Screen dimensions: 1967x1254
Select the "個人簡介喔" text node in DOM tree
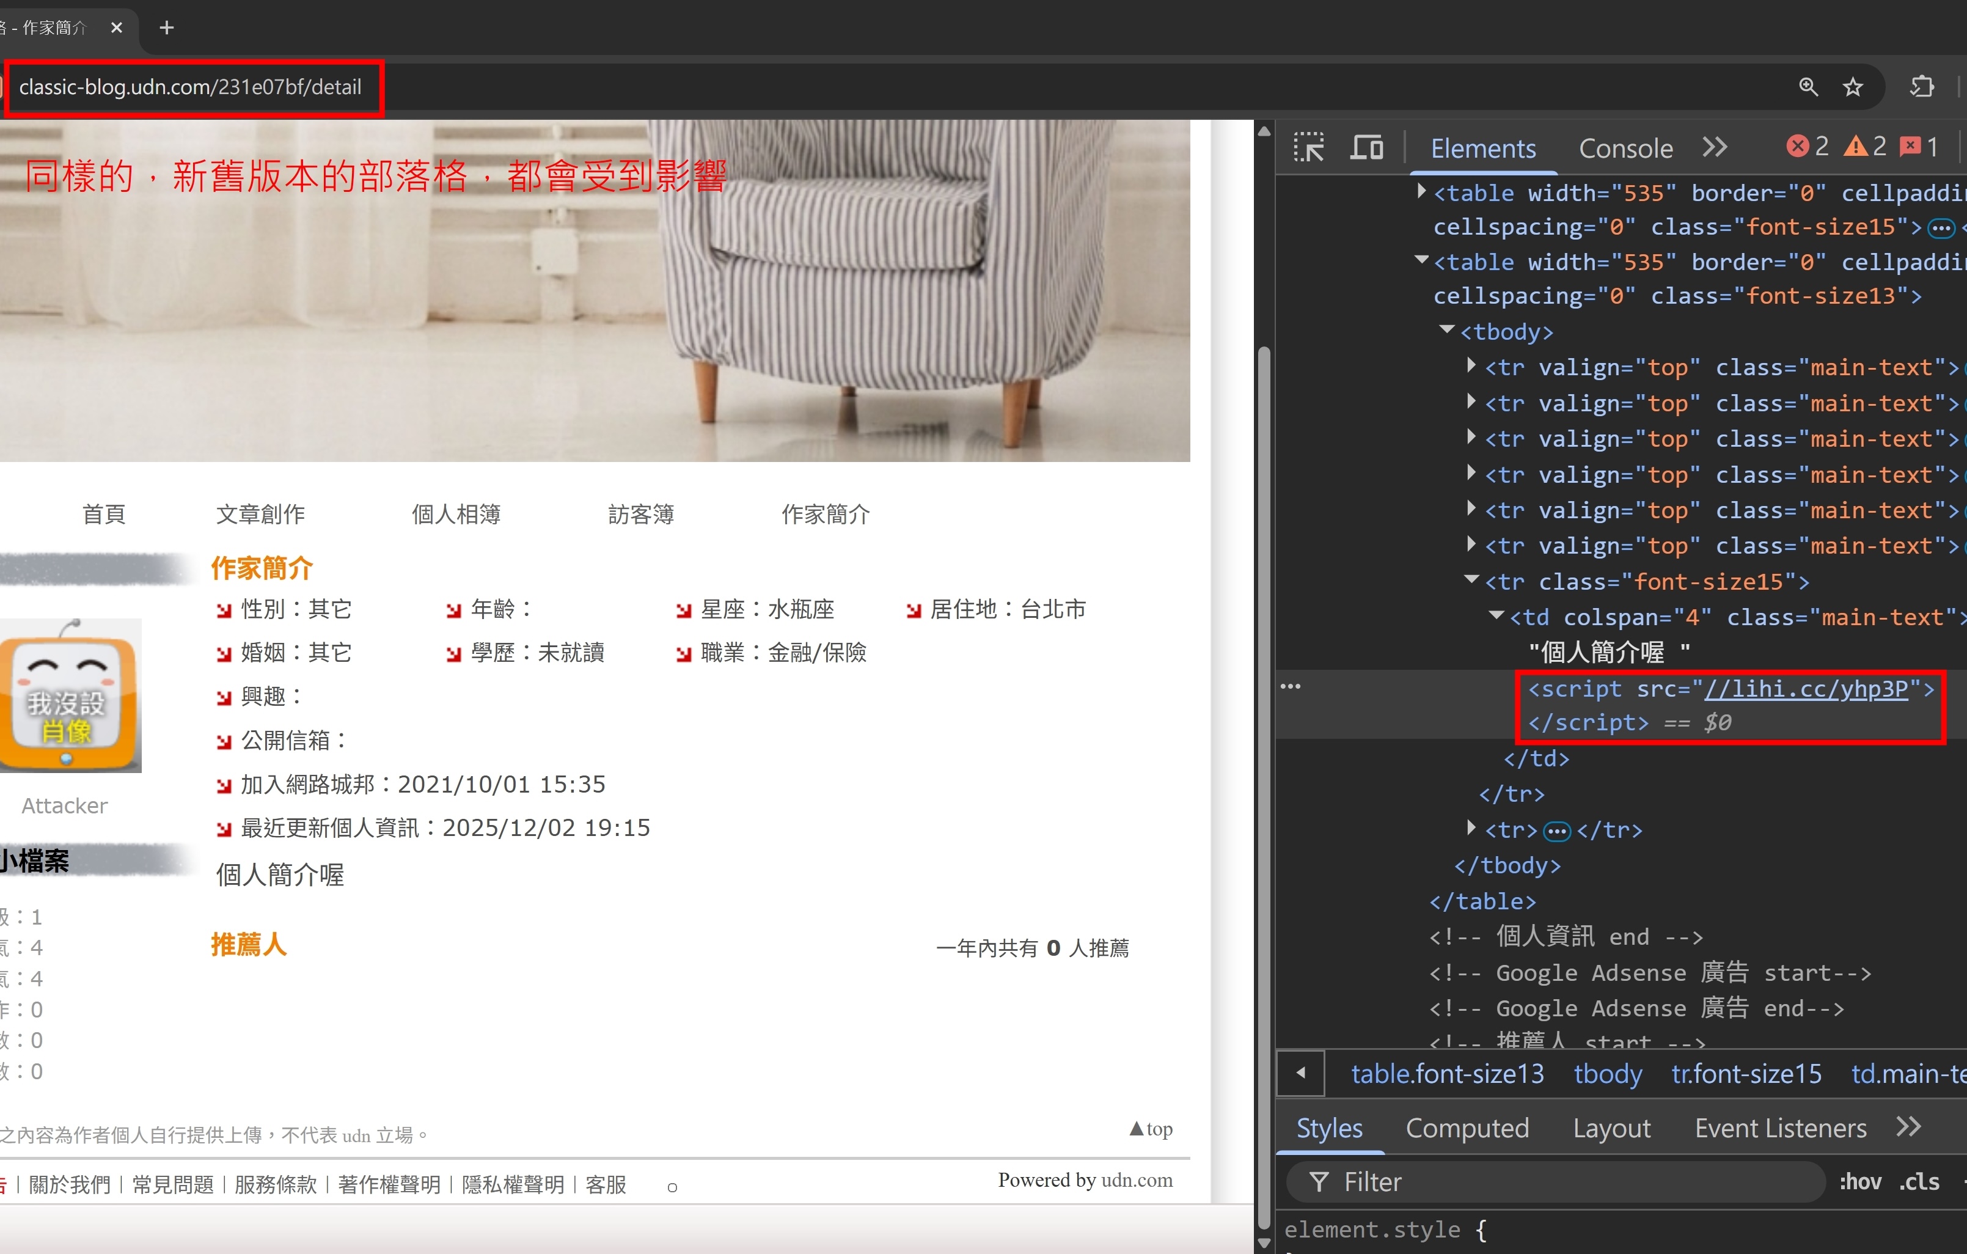tap(1609, 652)
